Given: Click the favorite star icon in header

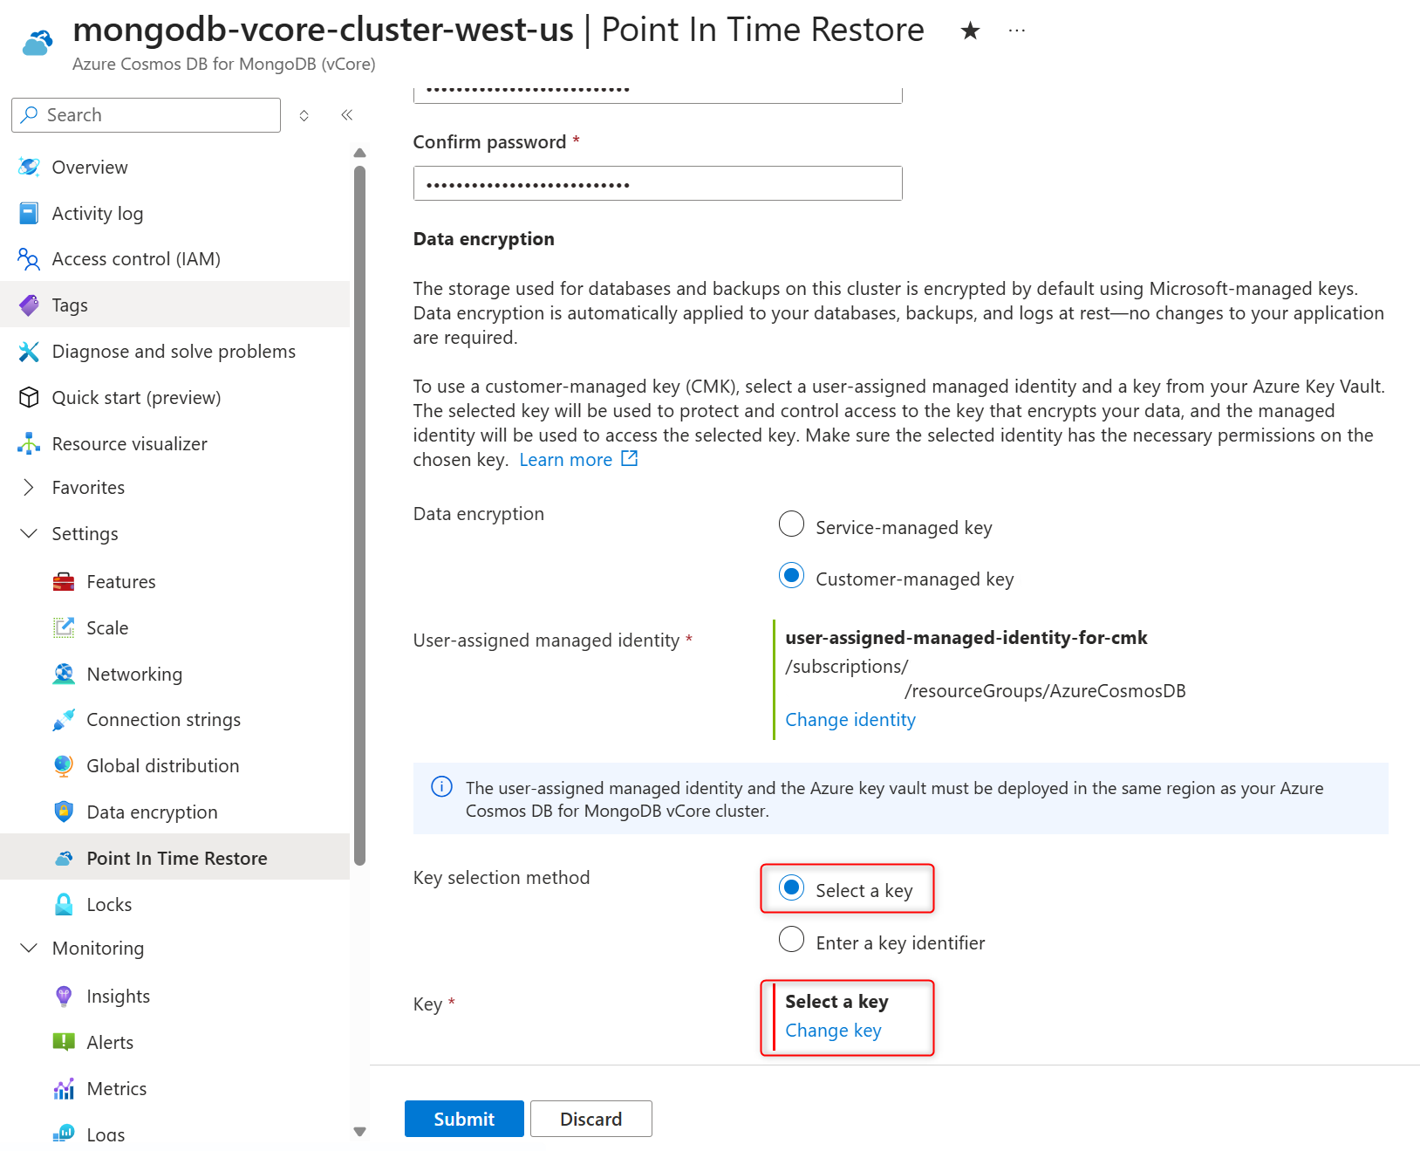Looking at the screenshot, I should pyautogui.click(x=970, y=31).
